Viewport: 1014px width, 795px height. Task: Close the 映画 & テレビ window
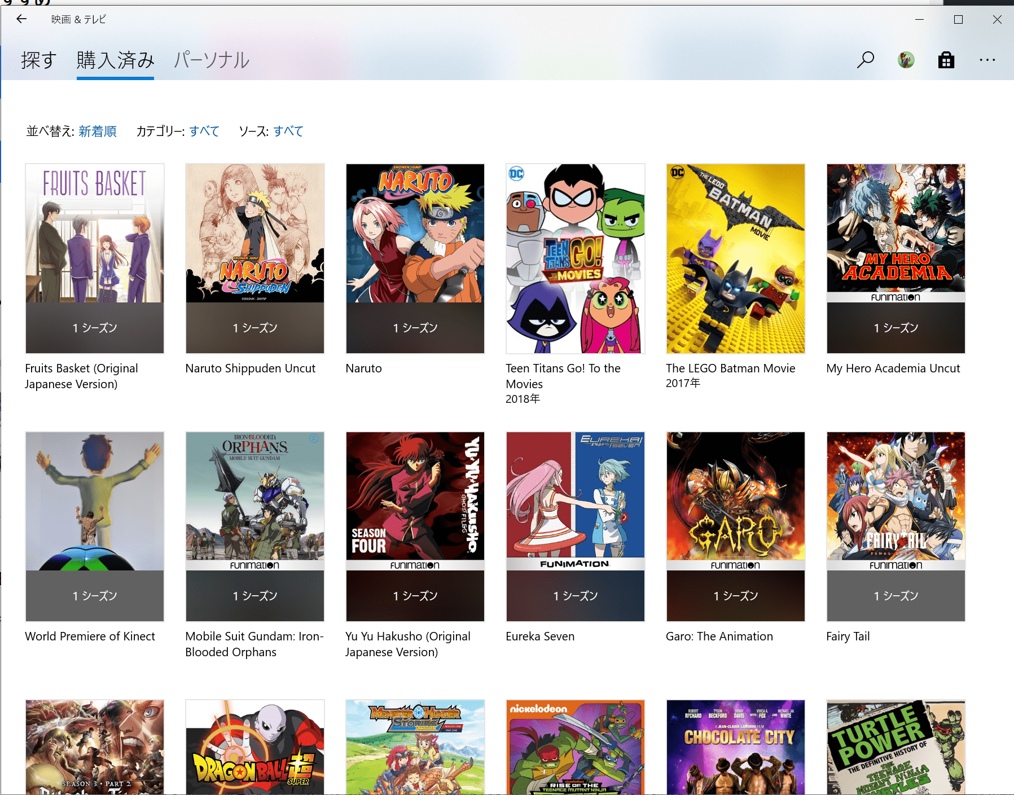[x=997, y=19]
